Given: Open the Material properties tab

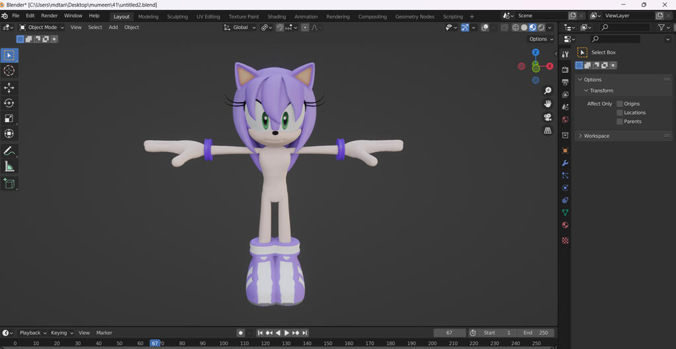Looking at the screenshot, I should click(x=565, y=225).
